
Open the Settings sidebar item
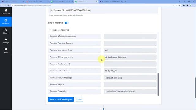[6, 41]
